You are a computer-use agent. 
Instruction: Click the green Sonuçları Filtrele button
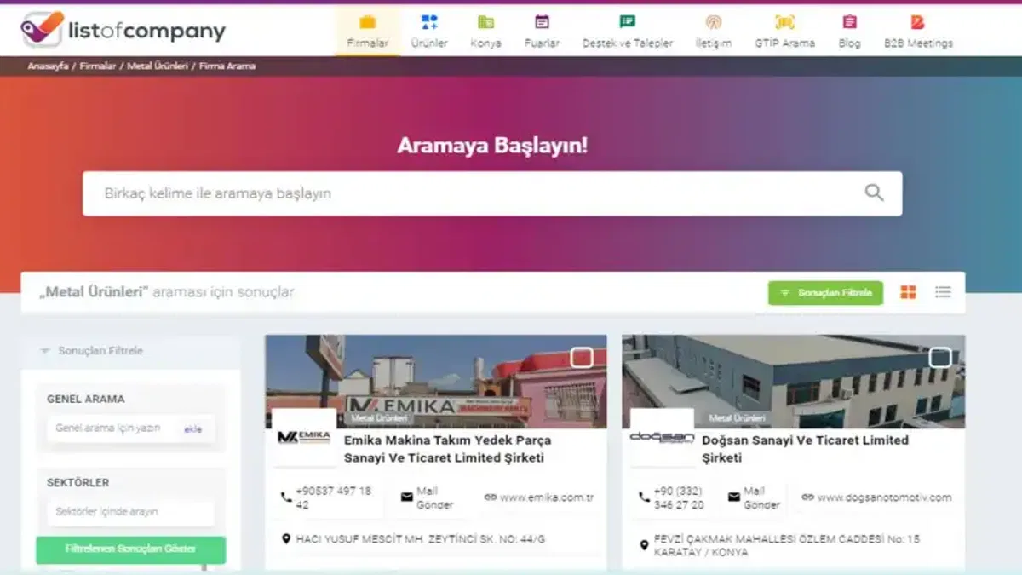[x=825, y=292]
